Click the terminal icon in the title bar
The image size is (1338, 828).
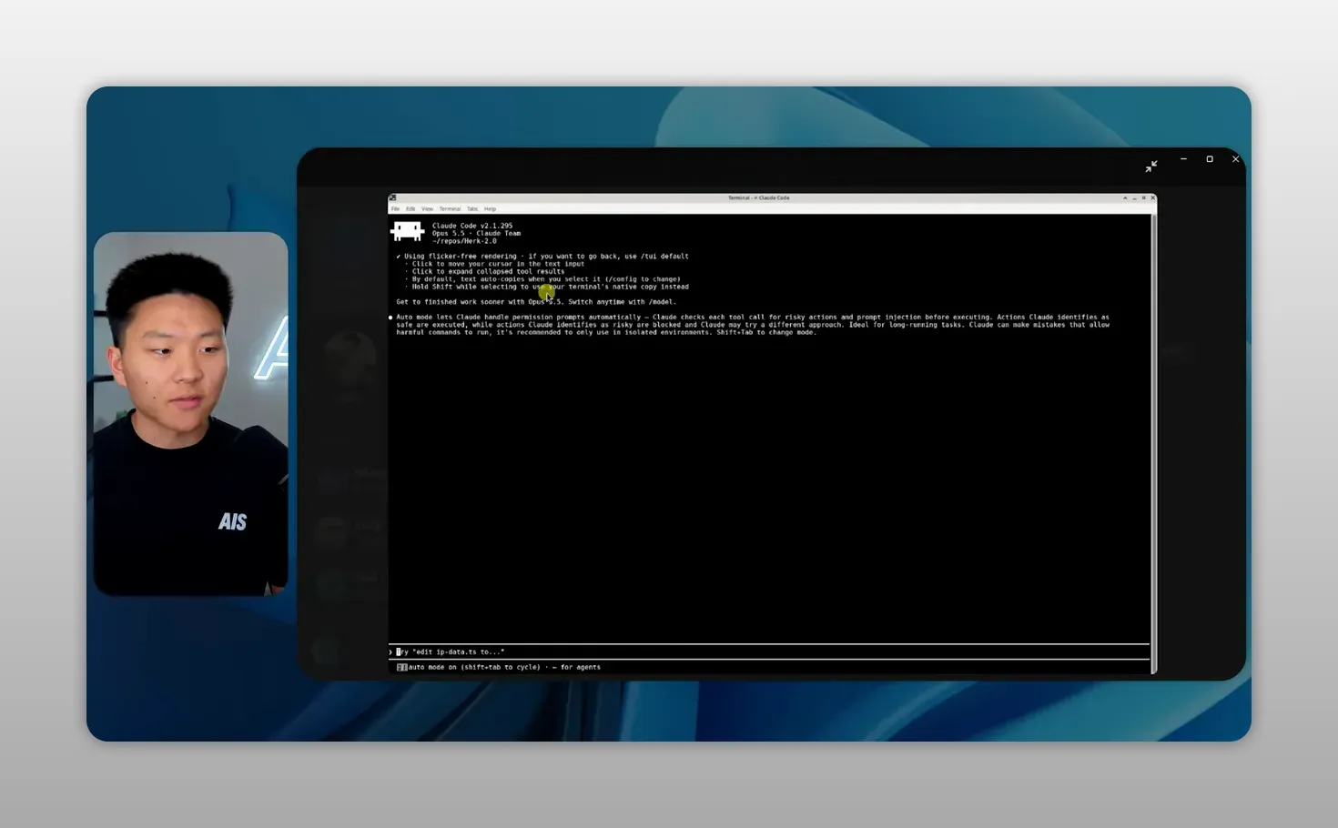[392, 197]
